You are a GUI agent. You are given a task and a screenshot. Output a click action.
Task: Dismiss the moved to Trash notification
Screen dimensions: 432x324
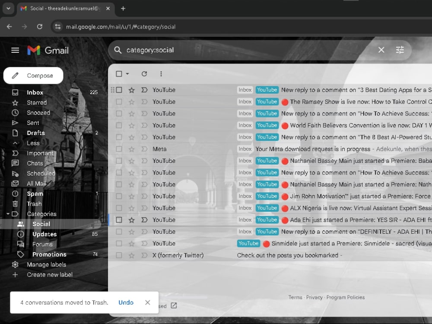click(148, 302)
